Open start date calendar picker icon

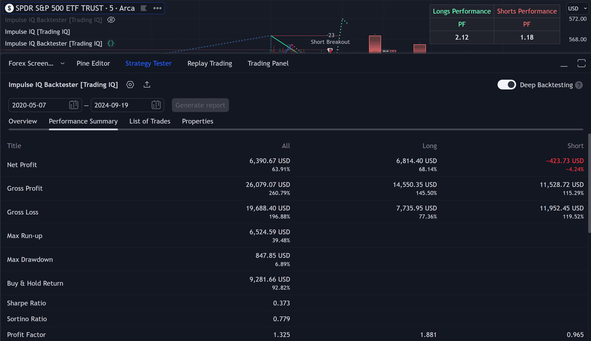point(74,105)
